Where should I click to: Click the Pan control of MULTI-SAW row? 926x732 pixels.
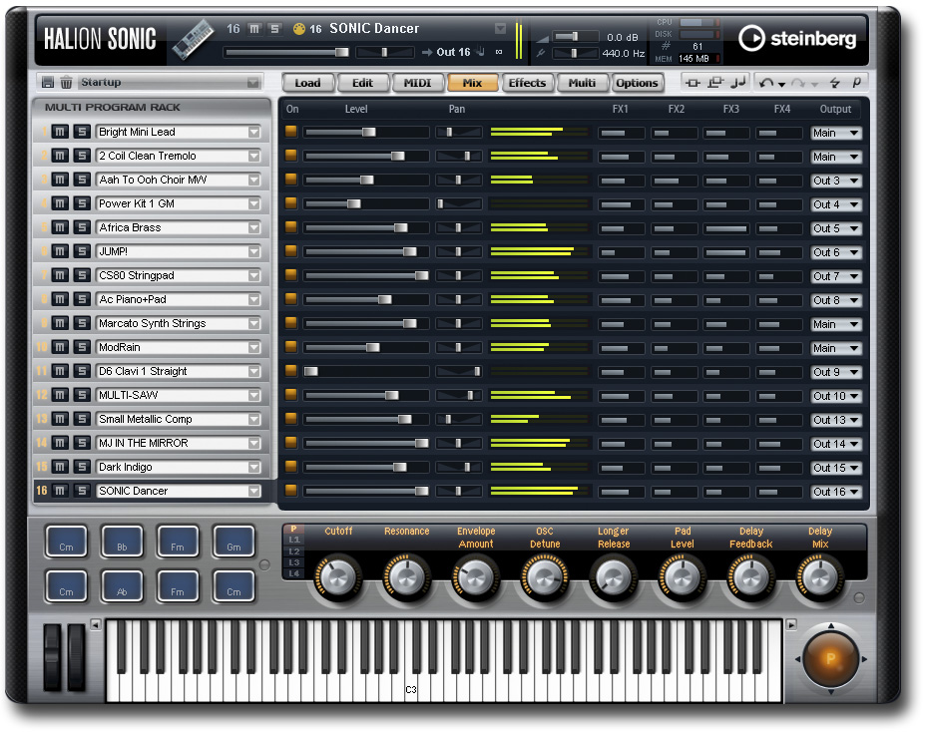coord(459,396)
